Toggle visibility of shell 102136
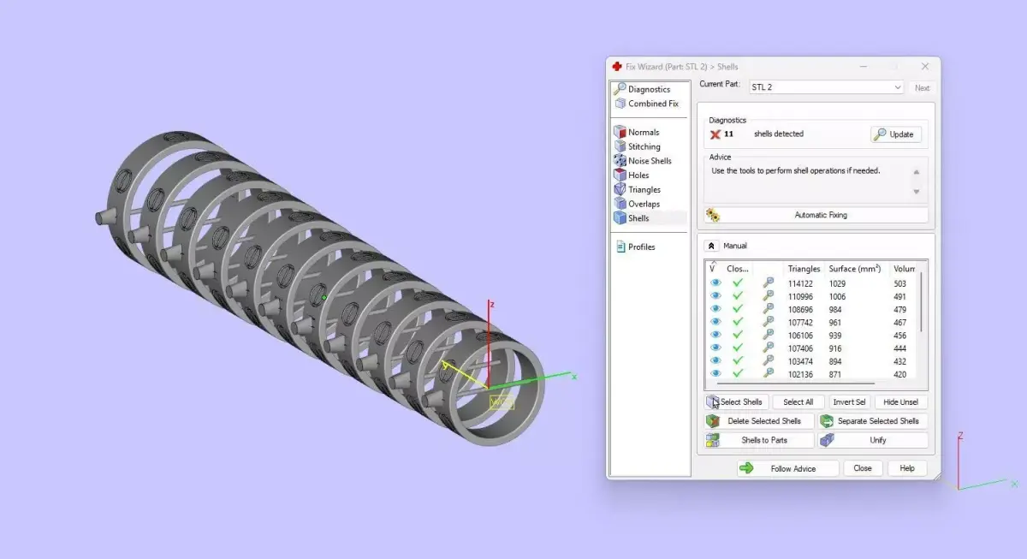The height and width of the screenshot is (559, 1027). click(x=715, y=374)
